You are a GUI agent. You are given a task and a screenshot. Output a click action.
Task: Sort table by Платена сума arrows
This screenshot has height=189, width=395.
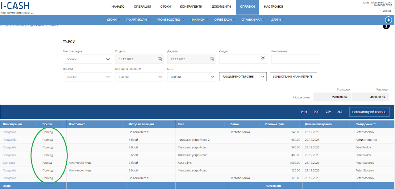pyautogui.click(x=299, y=124)
